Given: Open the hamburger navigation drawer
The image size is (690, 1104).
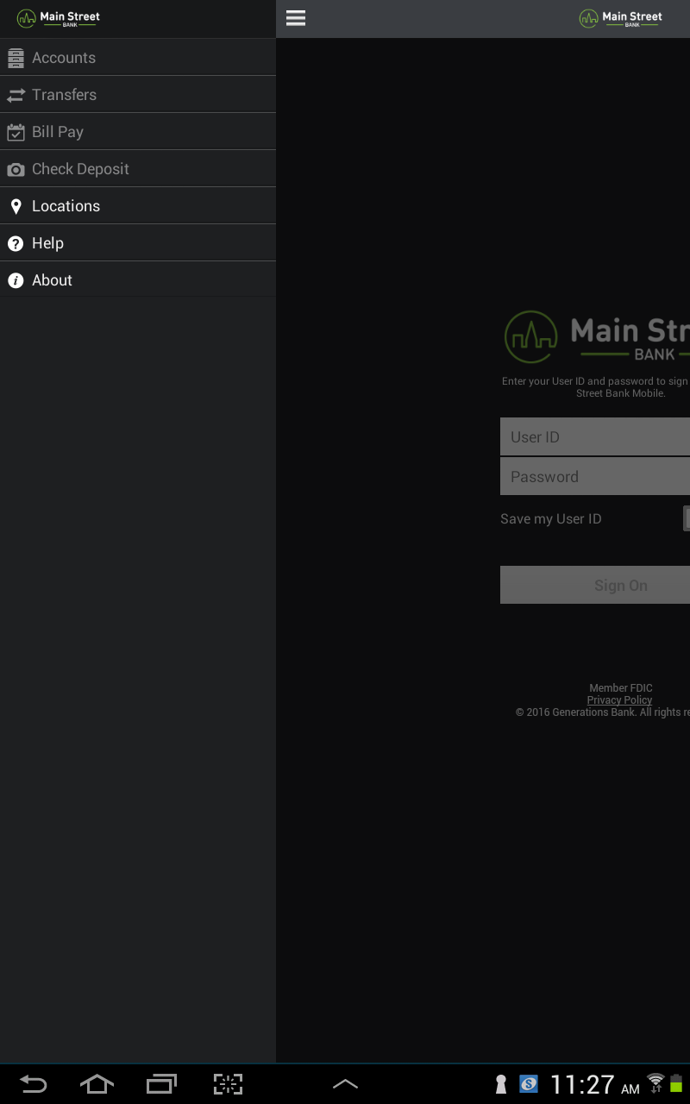Looking at the screenshot, I should tap(295, 17).
